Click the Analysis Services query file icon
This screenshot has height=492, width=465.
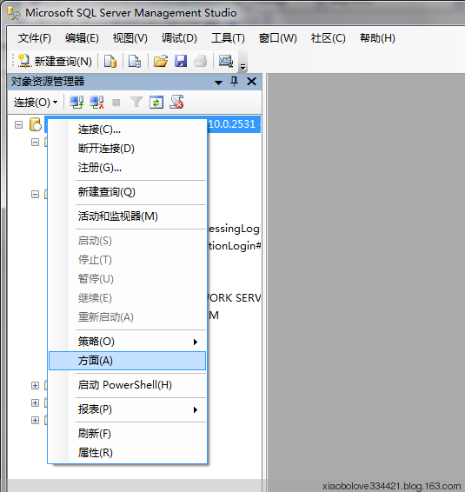click(135, 61)
